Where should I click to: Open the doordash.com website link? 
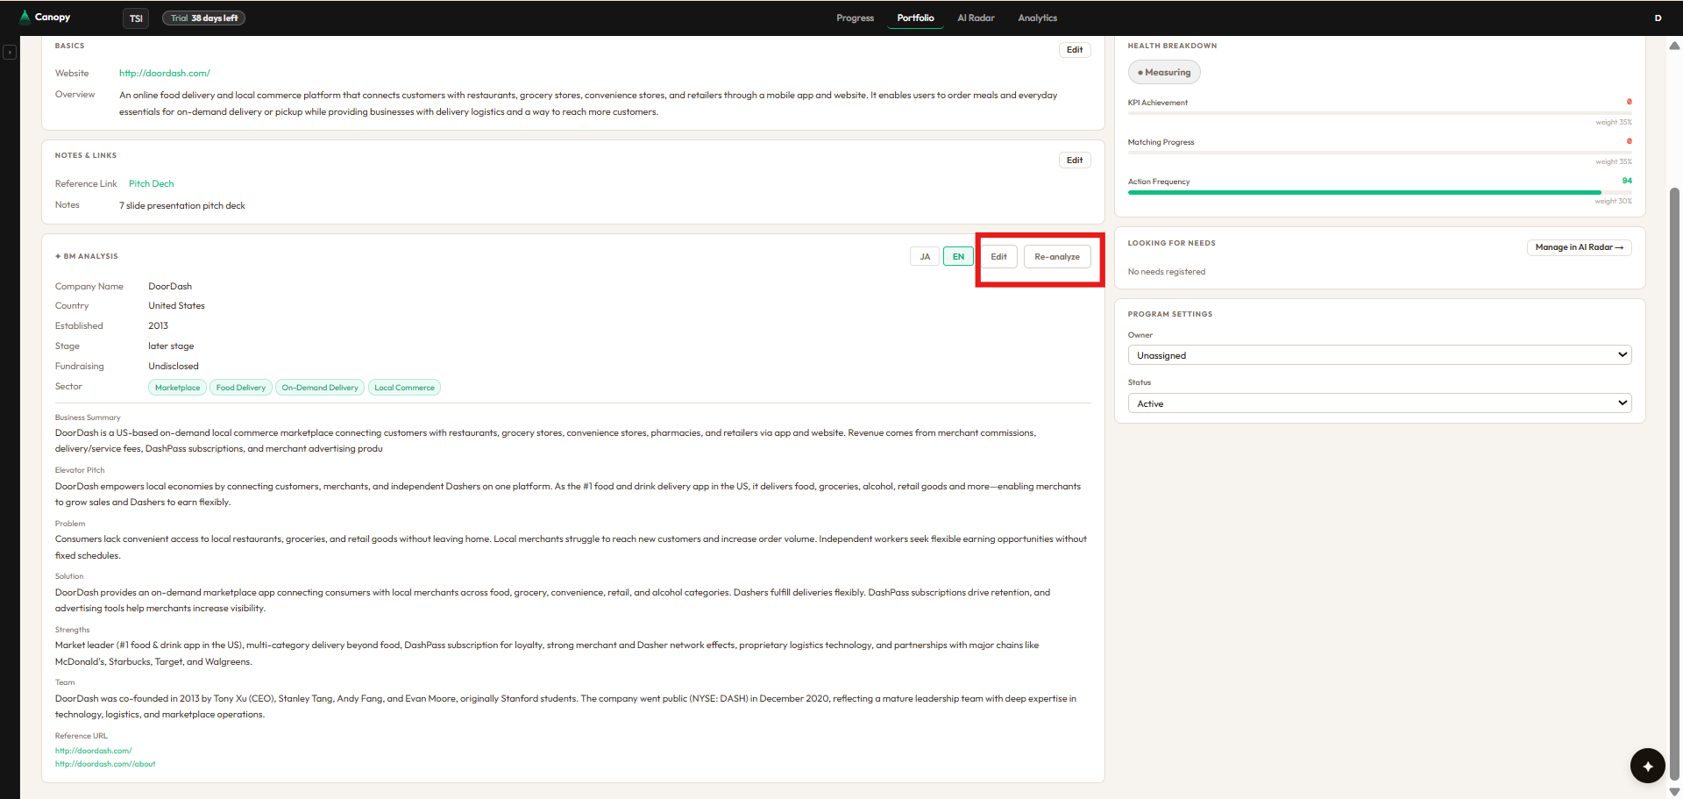pyautogui.click(x=165, y=73)
